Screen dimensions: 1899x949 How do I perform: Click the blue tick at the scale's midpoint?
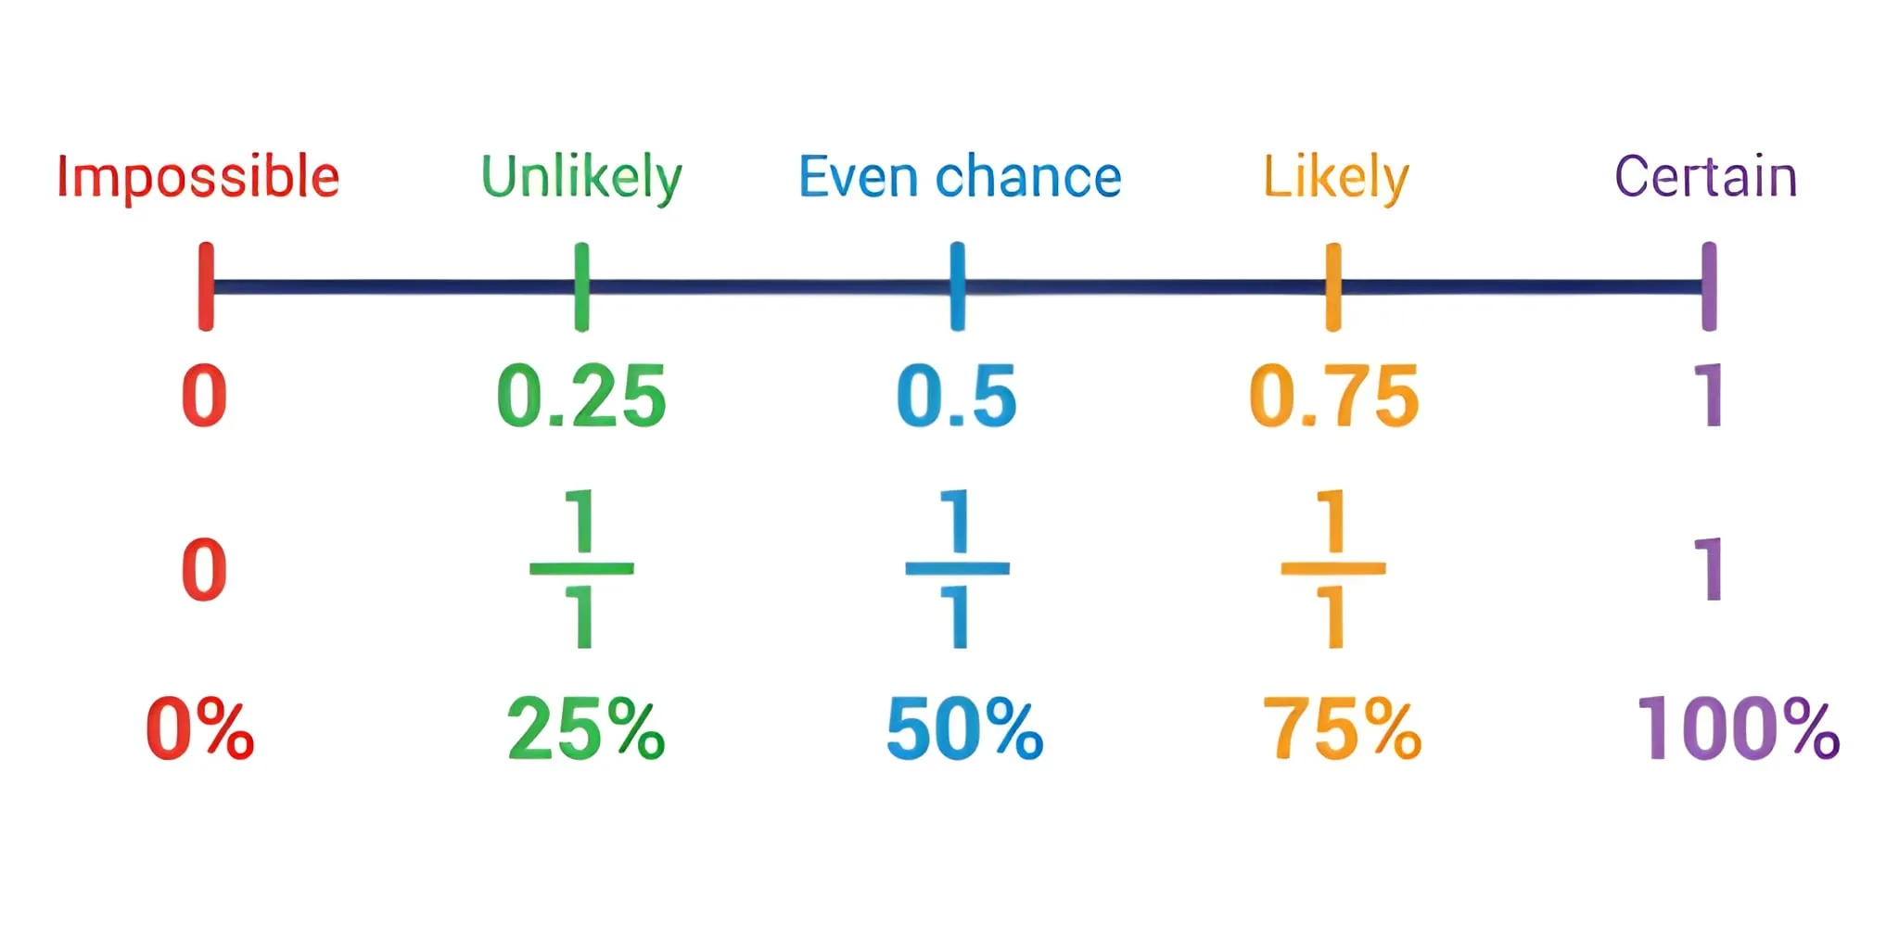(x=957, y=286)
